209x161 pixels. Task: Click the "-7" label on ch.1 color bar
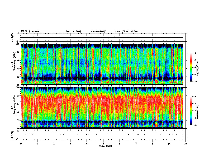click(x=195, y=60)
